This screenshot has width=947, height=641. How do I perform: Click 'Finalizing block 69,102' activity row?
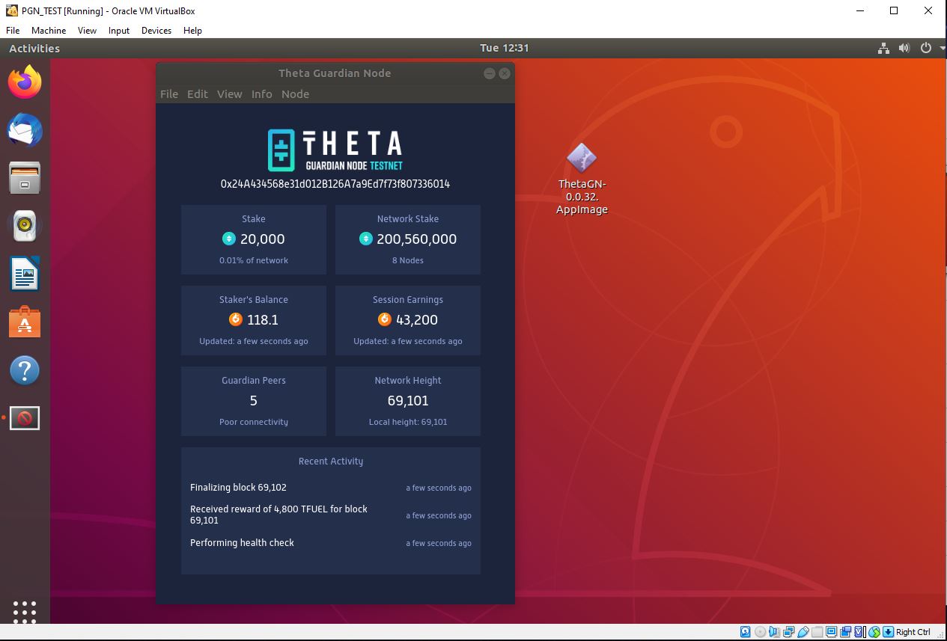(x=331, y=488)
